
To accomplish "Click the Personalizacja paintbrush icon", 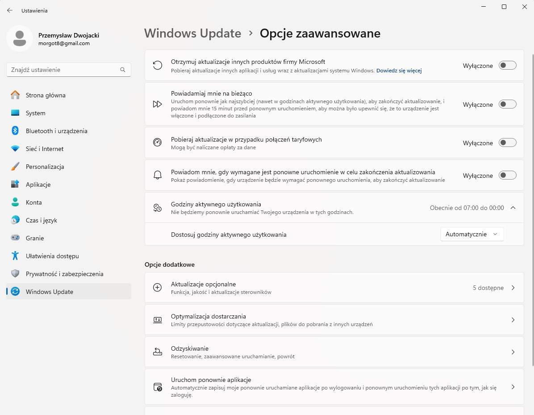I will 15,167.
